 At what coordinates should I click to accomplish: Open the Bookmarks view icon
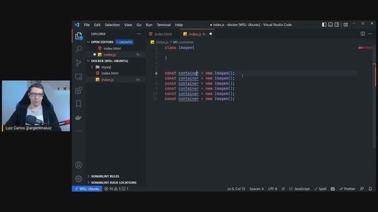coord(79,104)
